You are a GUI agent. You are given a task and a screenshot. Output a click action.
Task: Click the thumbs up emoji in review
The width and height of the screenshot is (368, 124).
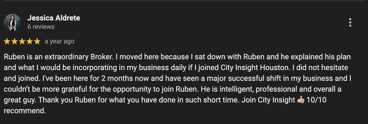point(301,100)
